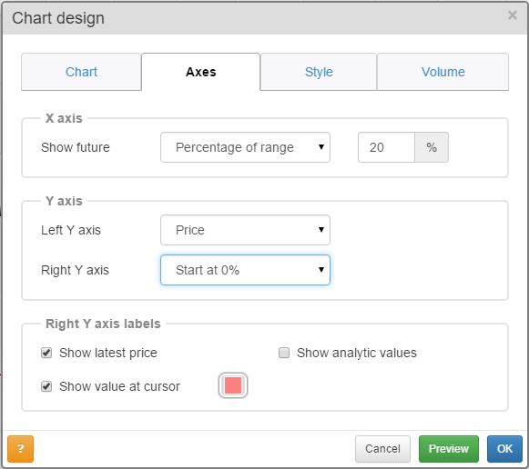Viewport: 529px width, 469px height.
Task: Open the Show future dropdown
Action: click(x=245, y=147)
